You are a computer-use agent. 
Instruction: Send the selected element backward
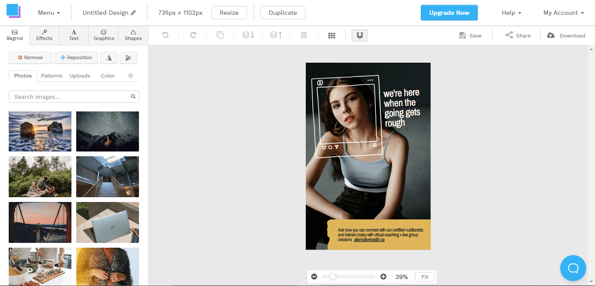click(248, 35)
